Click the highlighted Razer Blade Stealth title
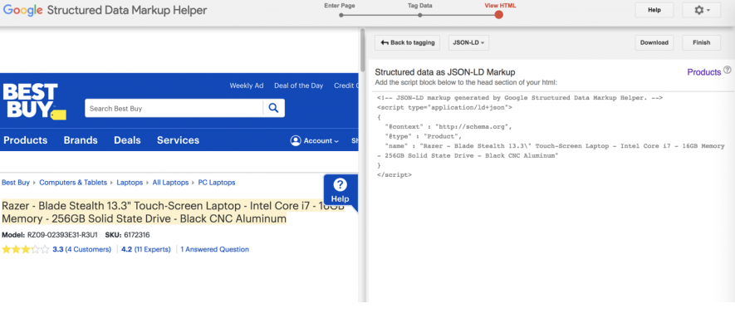The height and width of the screenshot is (323, 735). tap(173, 213)
